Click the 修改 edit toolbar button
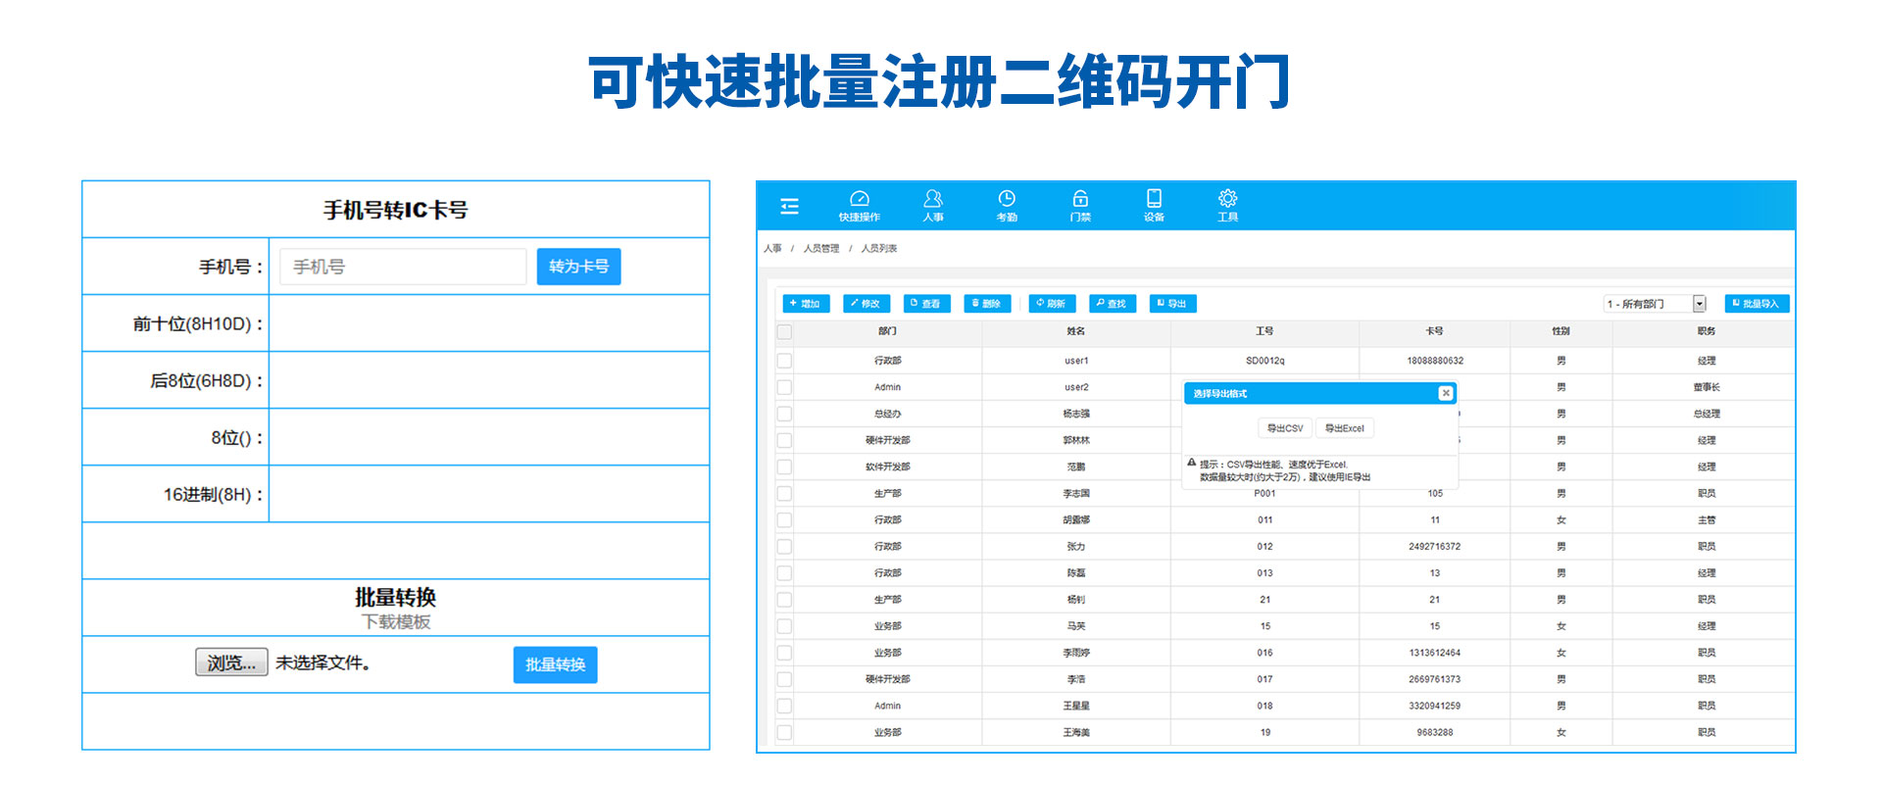Viewport: 1882px width, 786px height. (867, 304)
